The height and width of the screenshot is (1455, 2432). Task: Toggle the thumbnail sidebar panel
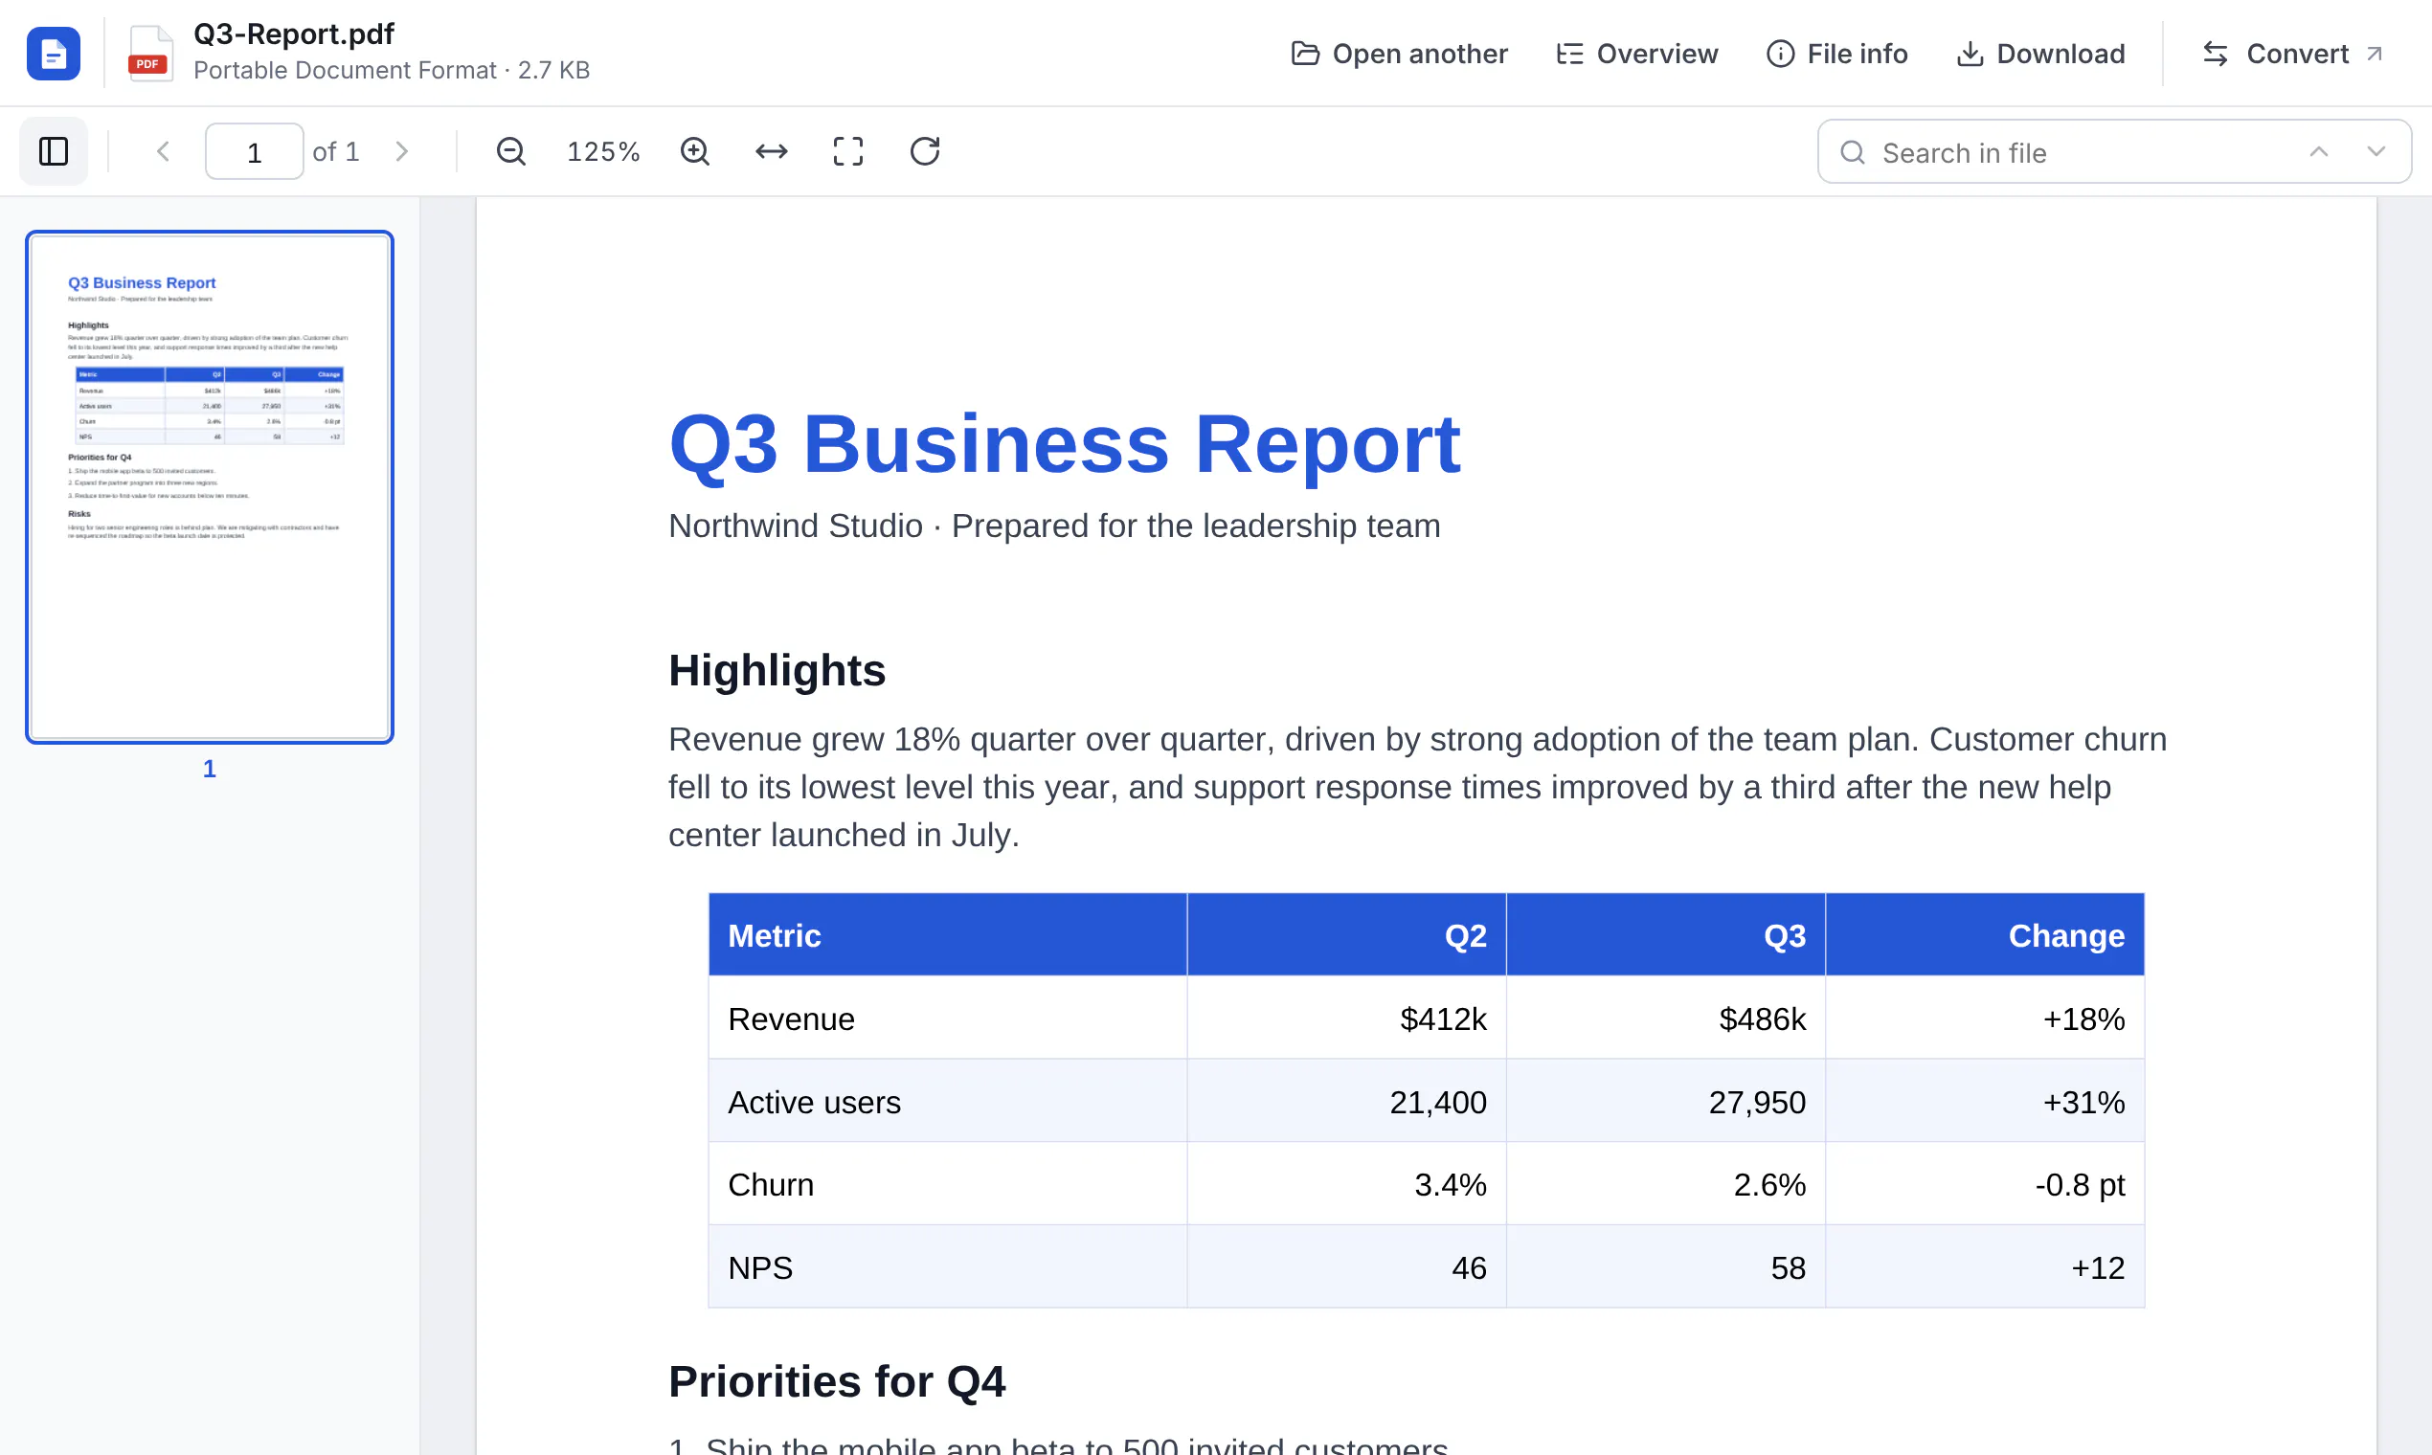(53, 151)
